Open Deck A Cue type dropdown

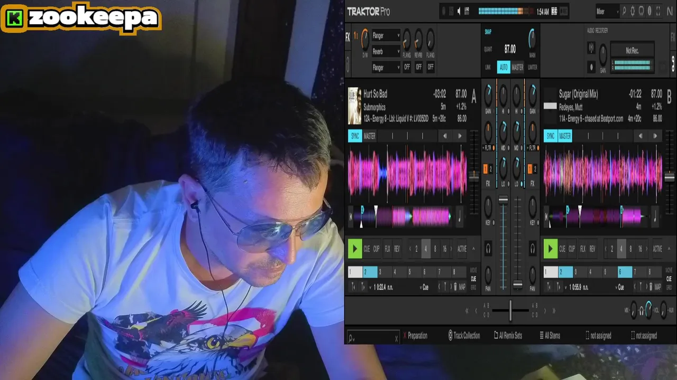coord(425,287)
